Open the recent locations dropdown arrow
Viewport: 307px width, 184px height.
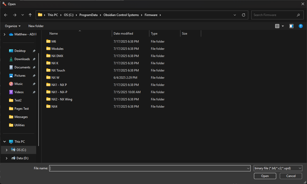pyautogui.click(x=23, y=15)
